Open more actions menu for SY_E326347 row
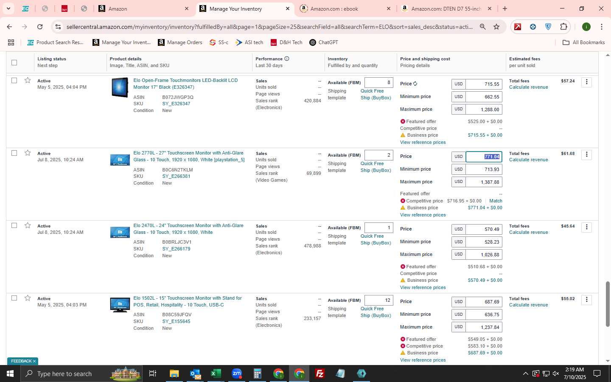This screenshot has width=611, height=382. (x=586, y=82)
